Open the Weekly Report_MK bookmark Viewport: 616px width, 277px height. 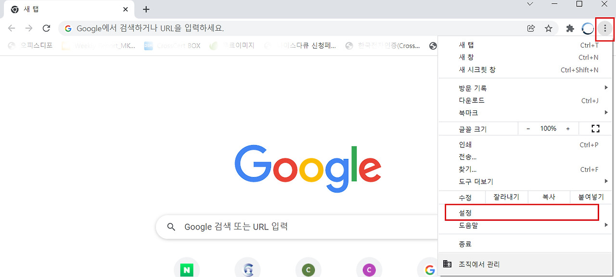tap(99, 46)
